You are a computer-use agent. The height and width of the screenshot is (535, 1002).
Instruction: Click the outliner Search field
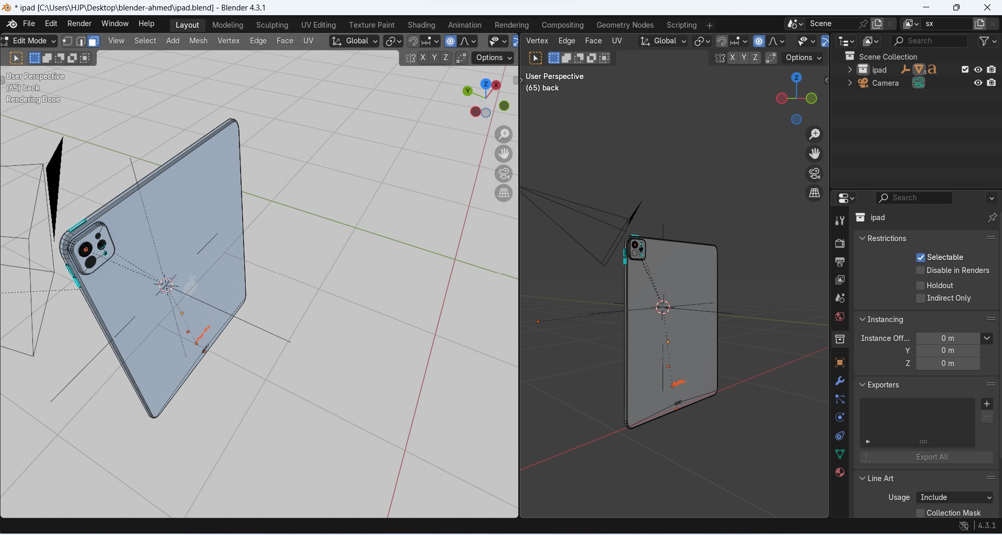[x=930, y=41]
